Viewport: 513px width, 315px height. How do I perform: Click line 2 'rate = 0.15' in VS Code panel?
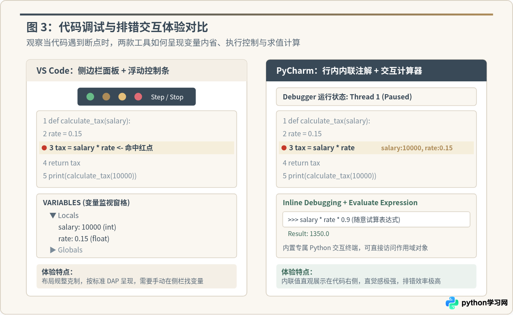point(63,133)
